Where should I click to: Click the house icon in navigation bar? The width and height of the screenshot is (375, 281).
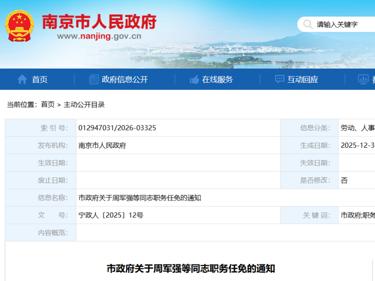tap(22, 79)
